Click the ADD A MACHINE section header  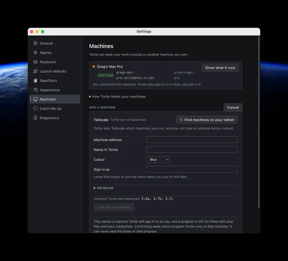pos(102,107)
